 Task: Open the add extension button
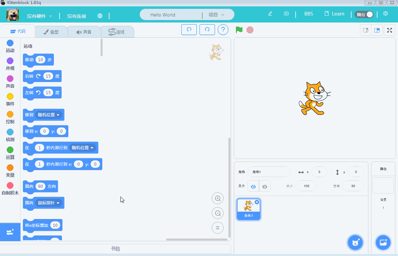click(10, 232)
